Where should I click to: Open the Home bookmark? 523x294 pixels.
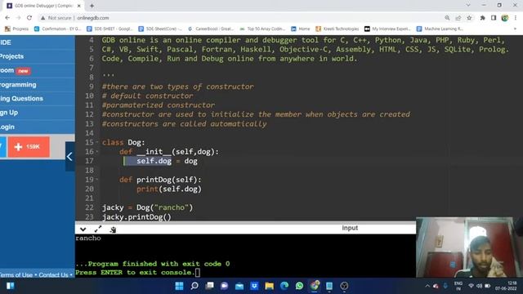pos(301,29)
